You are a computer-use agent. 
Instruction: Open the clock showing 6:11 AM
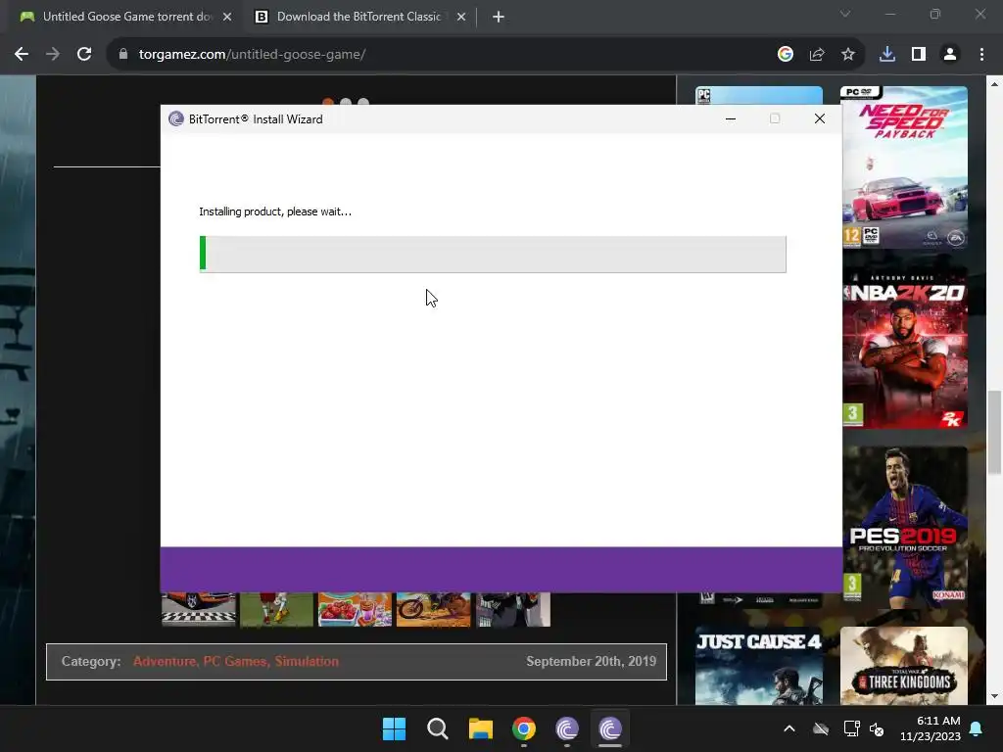[931, 728]
